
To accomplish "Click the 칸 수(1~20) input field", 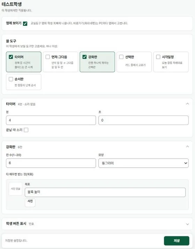I will 51,163.
